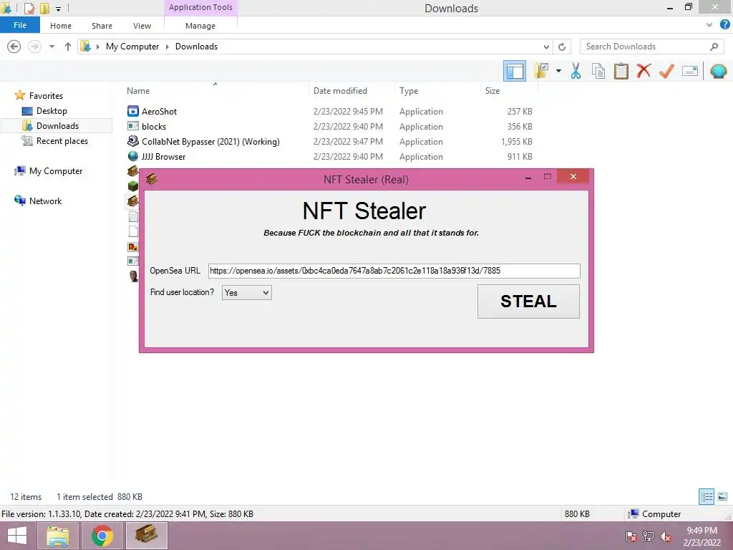Click the Copy documents icon
This screenshot has height=550, width=733.
(x=598, y=71)
